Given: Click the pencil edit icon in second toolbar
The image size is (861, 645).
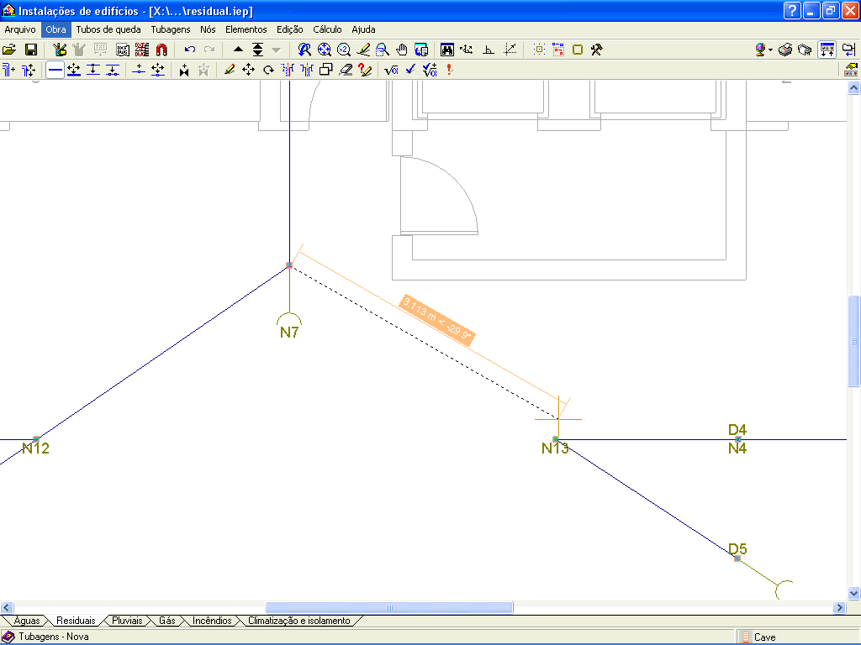Looking at the screenshot, I should [230, 70].
